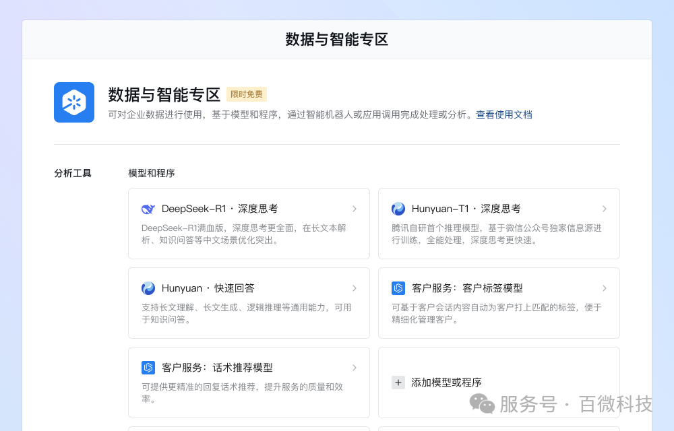Select the DeepSeek-R1 whale icon

click(x=148, y=209)
